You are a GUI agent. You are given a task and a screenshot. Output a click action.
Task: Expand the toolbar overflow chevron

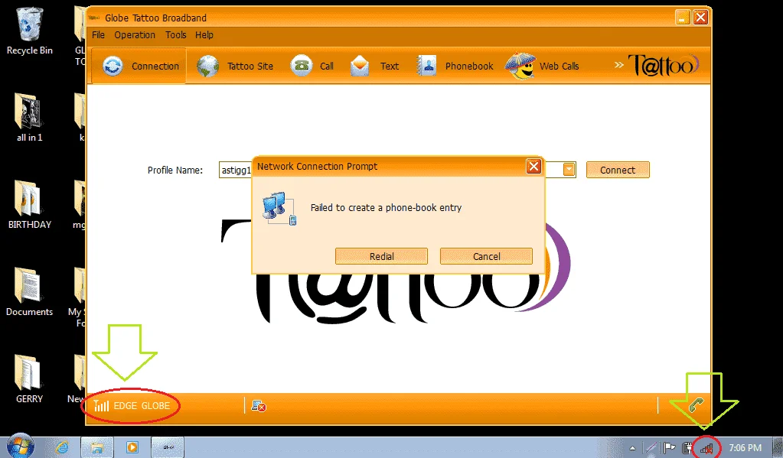coord(618,65)
